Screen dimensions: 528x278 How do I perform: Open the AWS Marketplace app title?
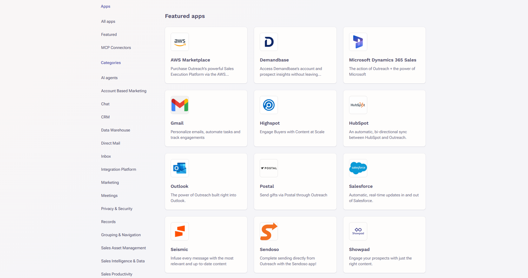(x=190, y=60)
